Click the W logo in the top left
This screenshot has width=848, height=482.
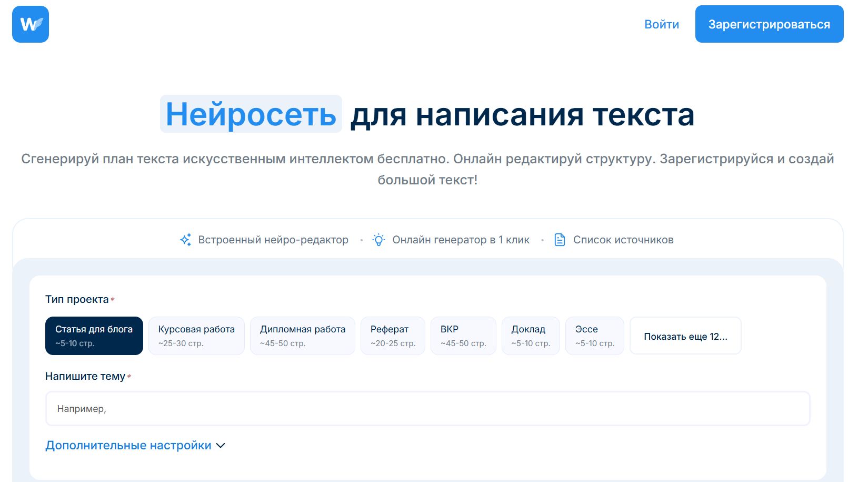[30, 24]
